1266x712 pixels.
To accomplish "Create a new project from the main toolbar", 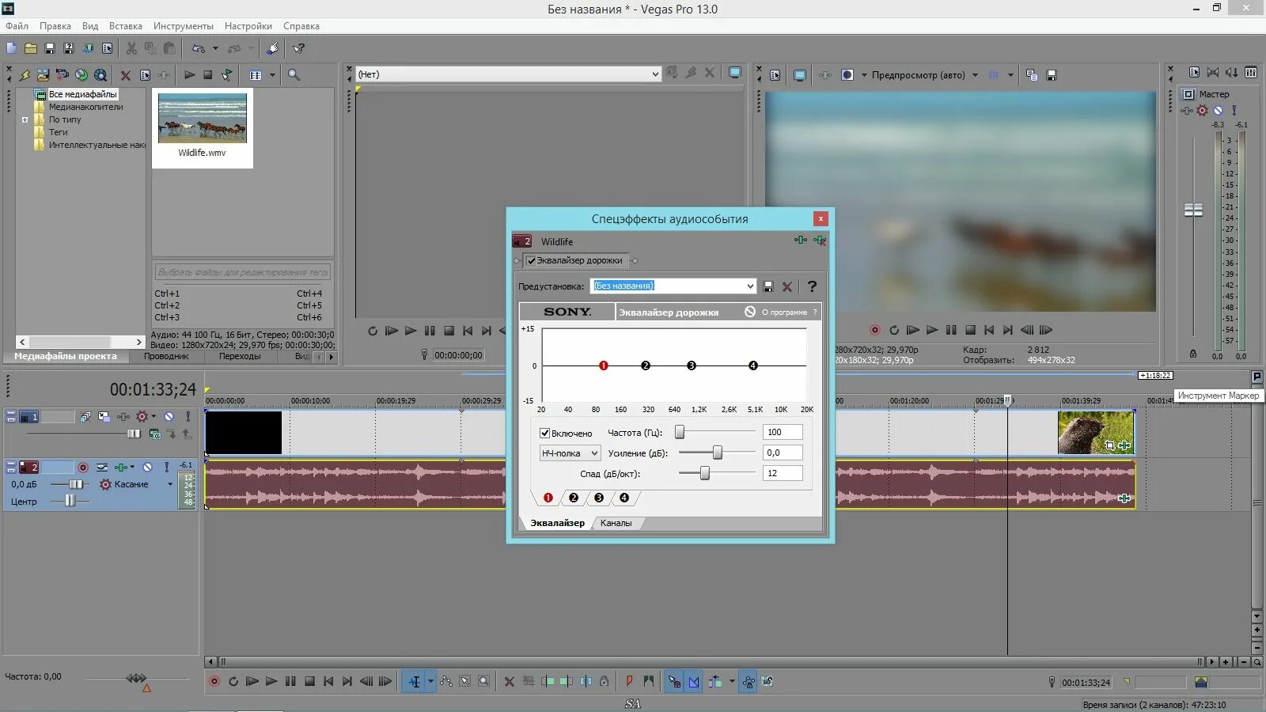I will pos(11,48).
